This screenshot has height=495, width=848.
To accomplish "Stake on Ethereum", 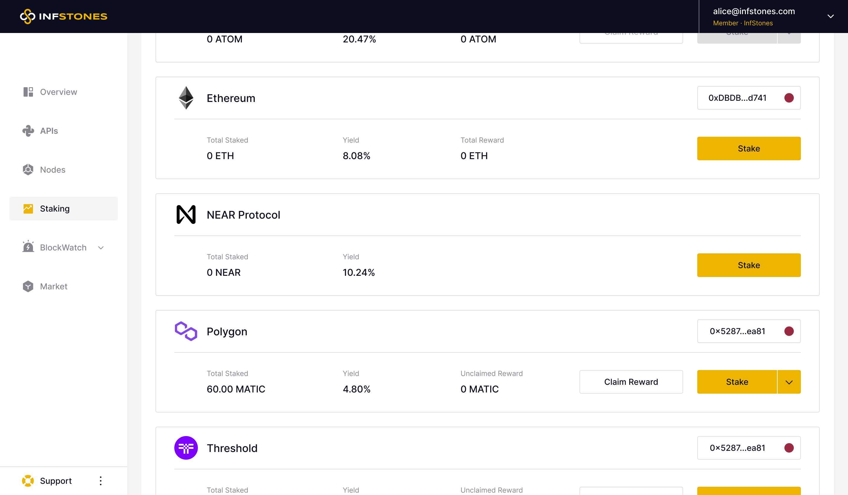I will (749, 148).
